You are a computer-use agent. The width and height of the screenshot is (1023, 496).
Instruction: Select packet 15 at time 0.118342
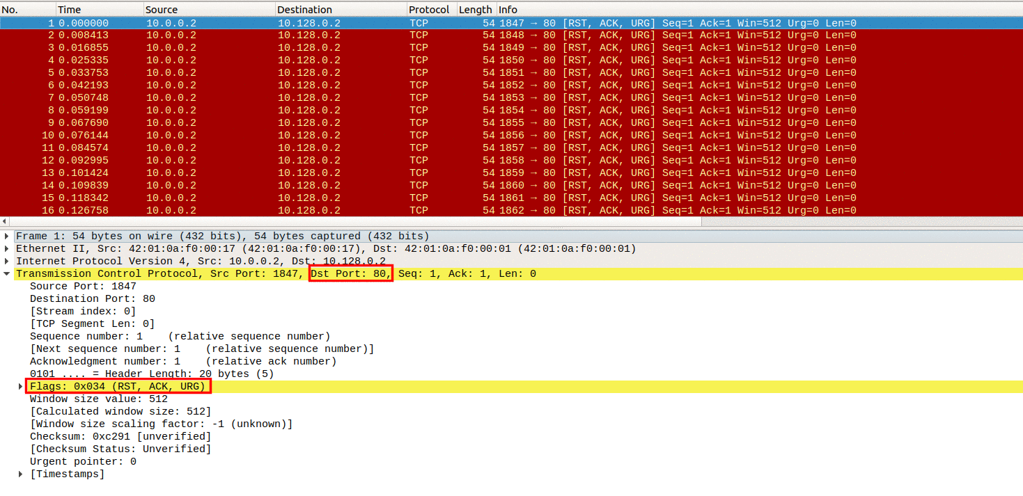pyautogui.click(x=511, y=198)
